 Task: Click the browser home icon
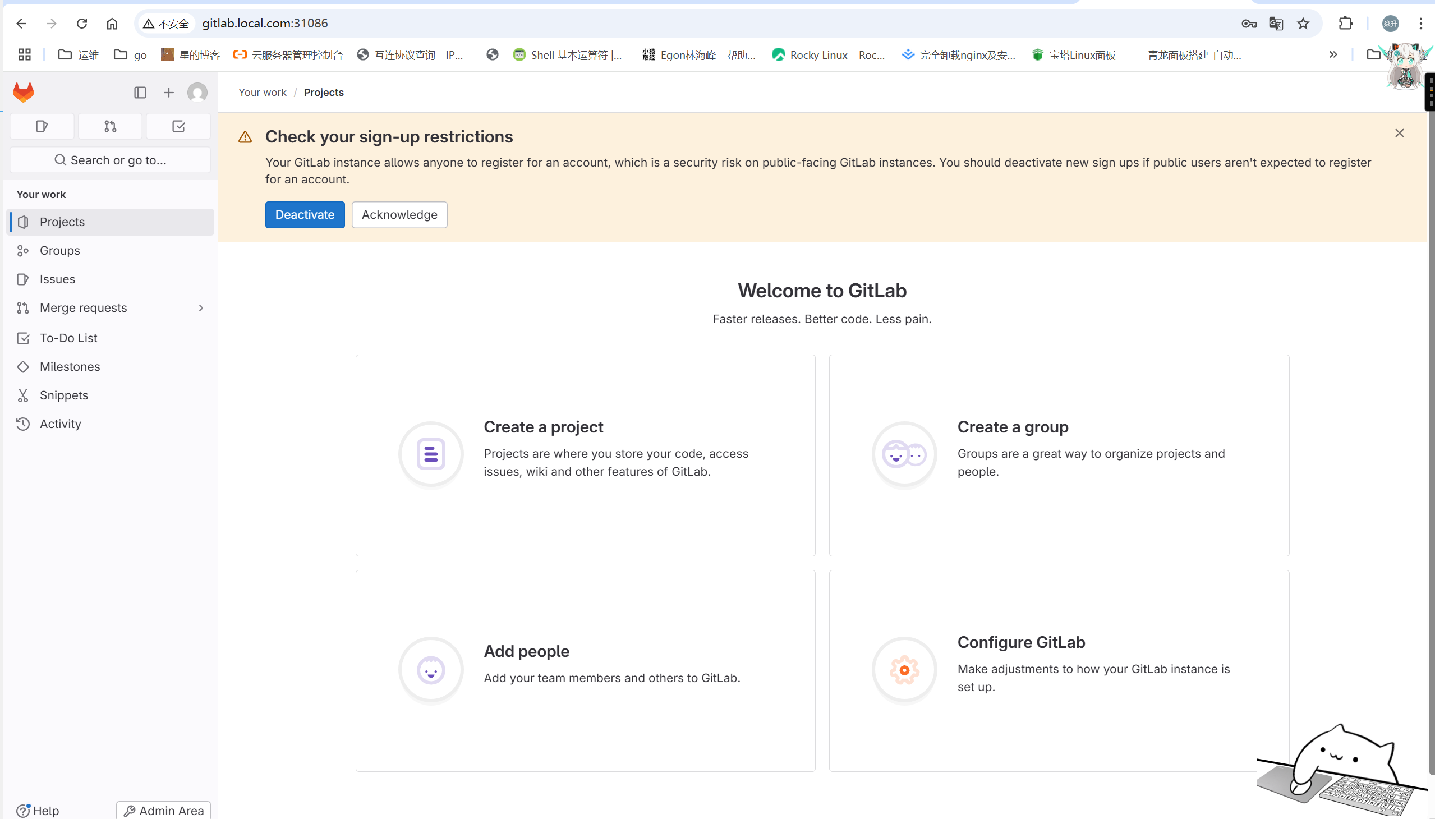pyautogui.click(x=112, y=24)
